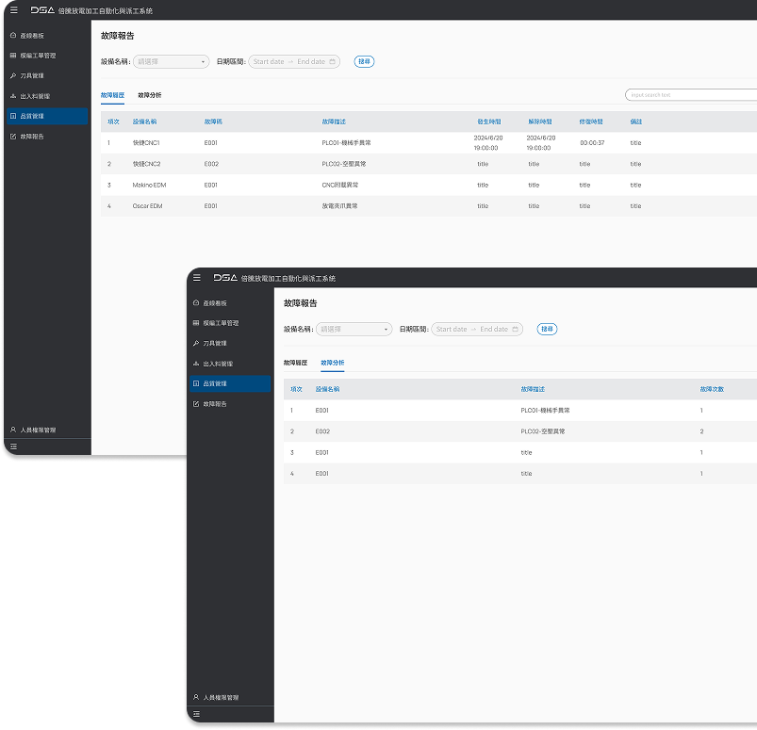The width and height of the screenshot is (757, 730).
Task: Click DSA logo in front window header
Action: tap(225, 278)
